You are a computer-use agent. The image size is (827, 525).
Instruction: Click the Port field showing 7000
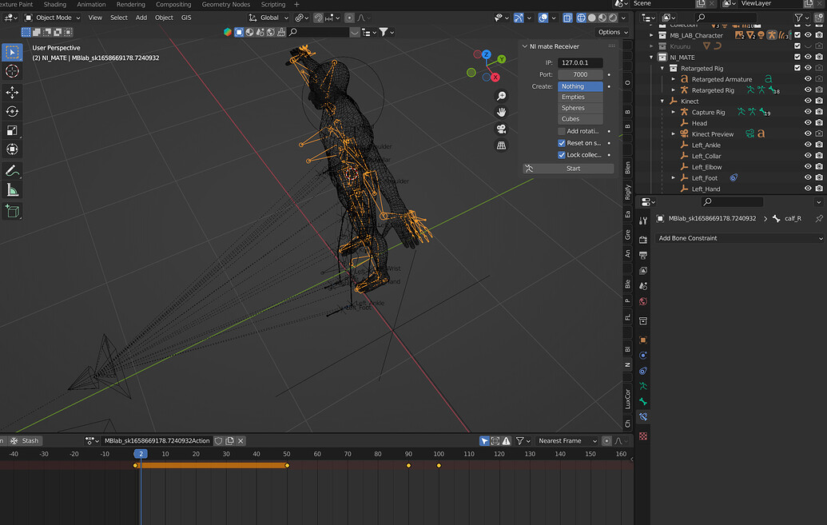tap(580, 74)
